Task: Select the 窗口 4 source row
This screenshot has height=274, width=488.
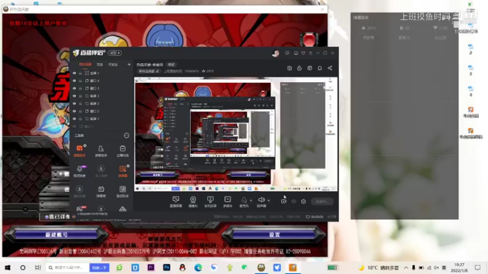Action: pos(101,81)
